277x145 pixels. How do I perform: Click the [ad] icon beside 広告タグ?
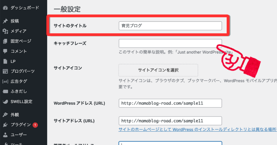pyautogui.click(x=5, y=81)
